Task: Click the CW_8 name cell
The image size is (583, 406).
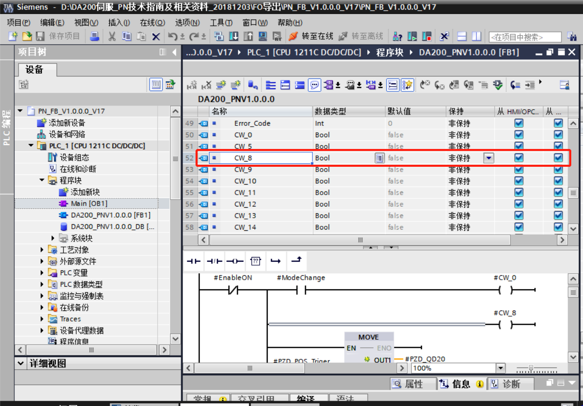Action: [x=260, y=158]
